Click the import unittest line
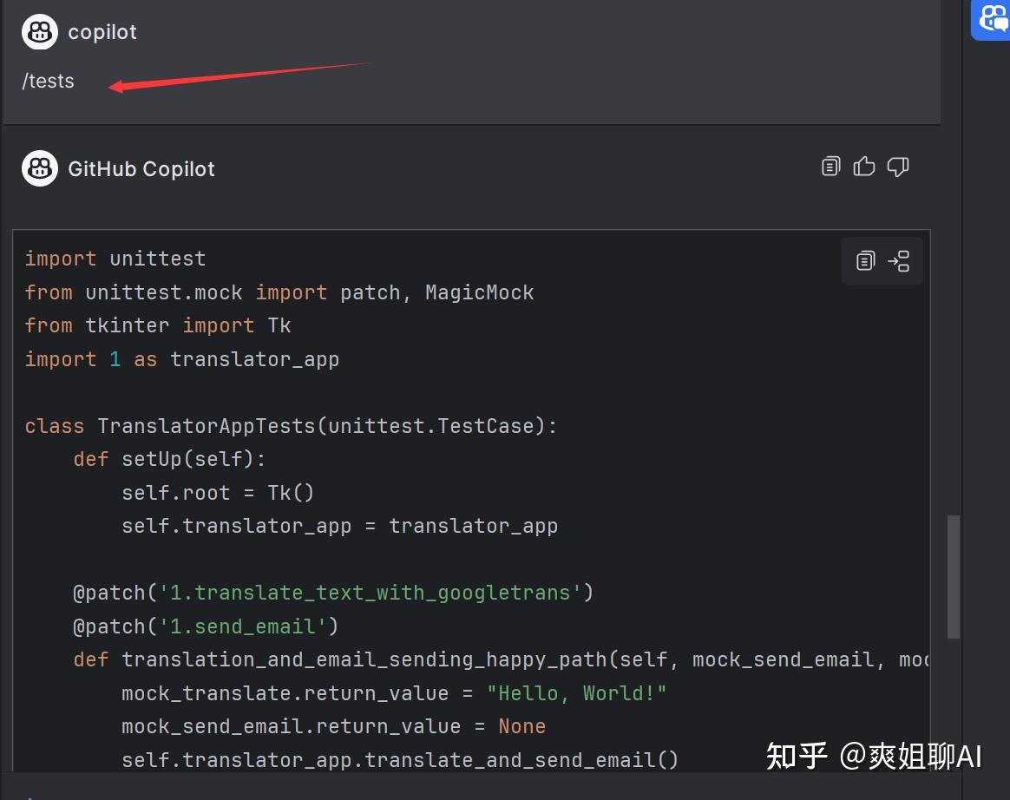Image resolution: width=1010 pixels, height=800 pixels. click(x=115, y=258)
